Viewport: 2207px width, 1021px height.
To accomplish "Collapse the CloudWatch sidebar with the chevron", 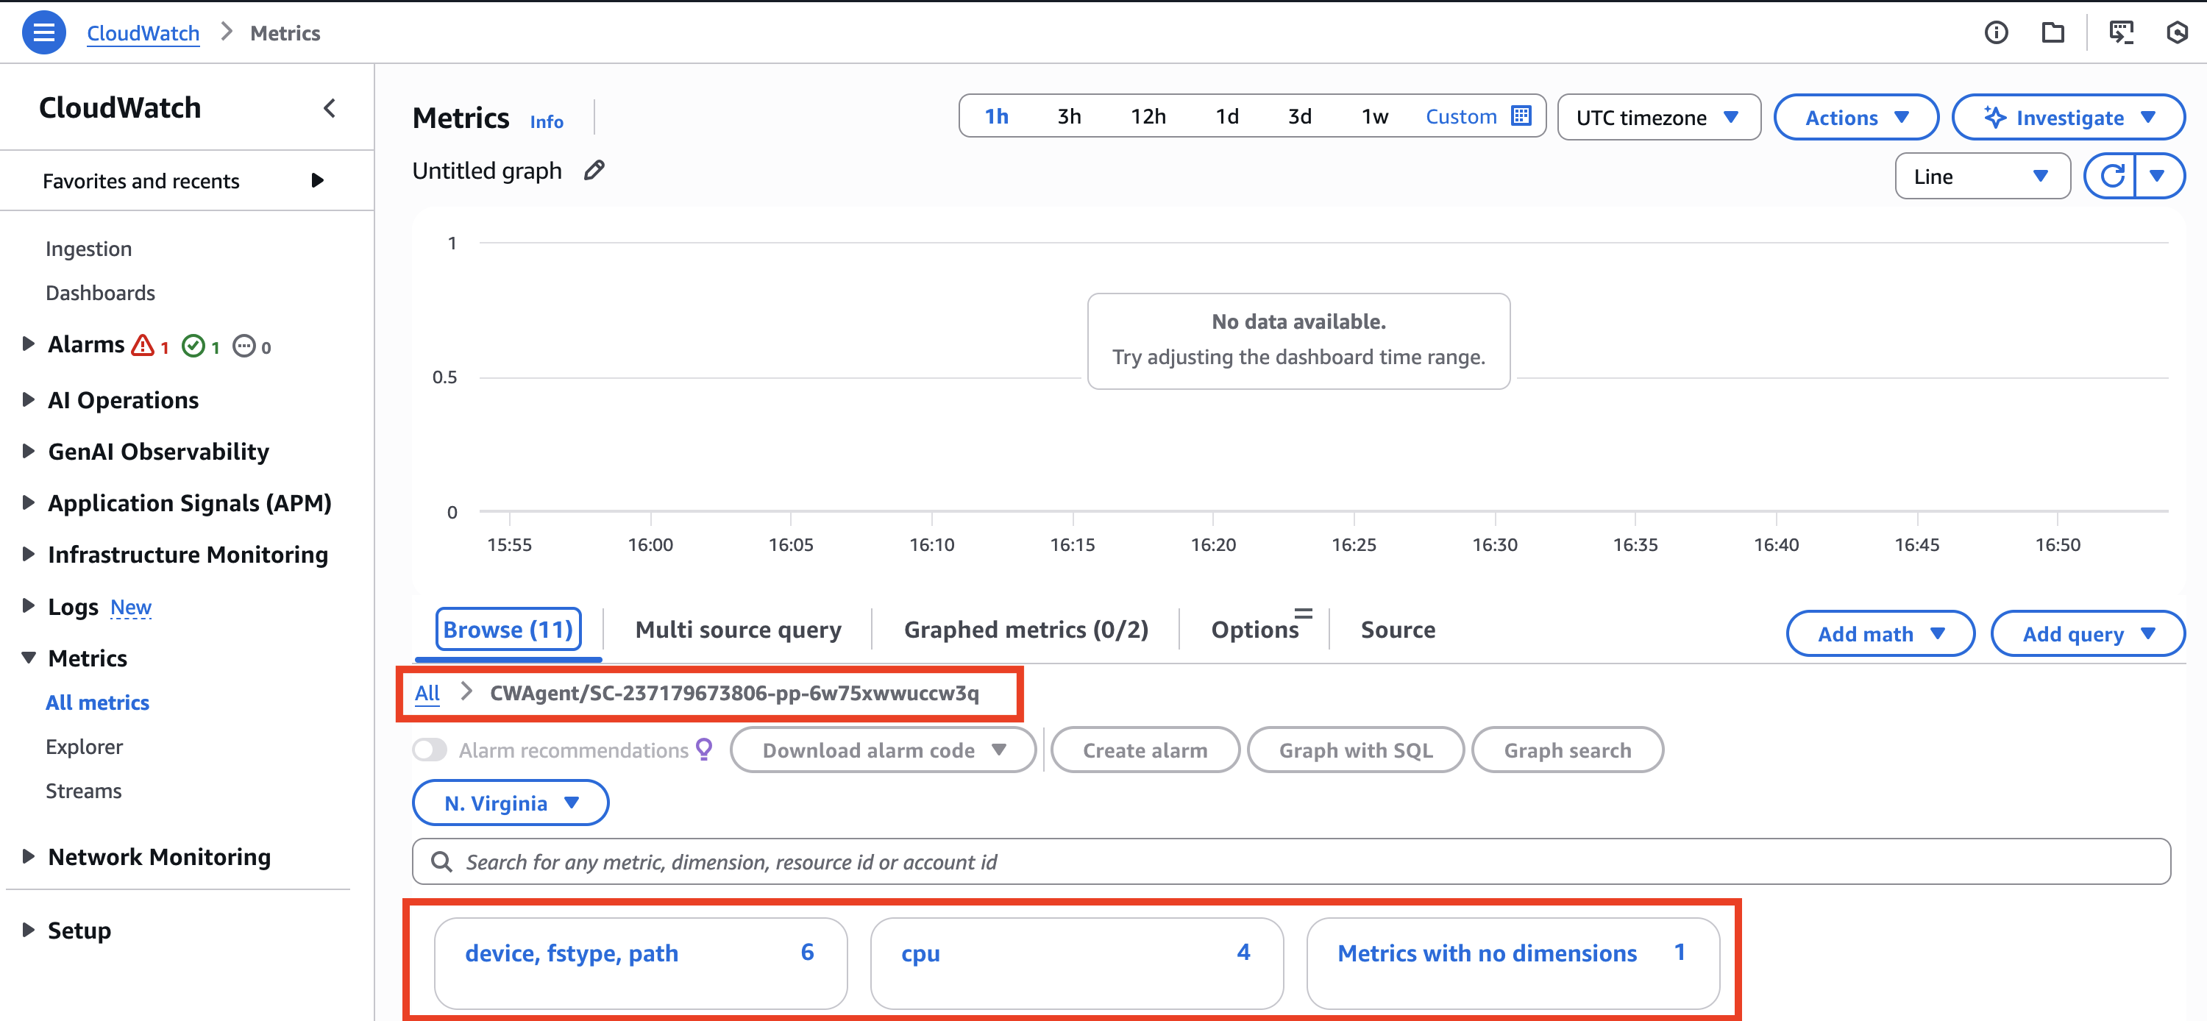I will pyautogui.click(x=330, y=108).
